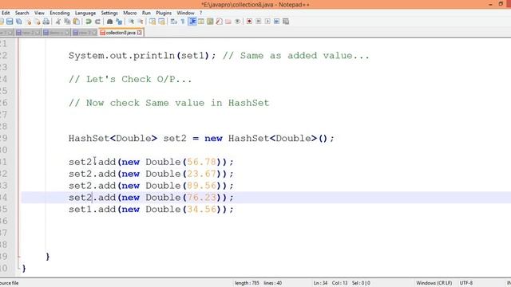Screen dimensions: 511x287
Task: Open the Settings menu
Action: coord(109,13)
